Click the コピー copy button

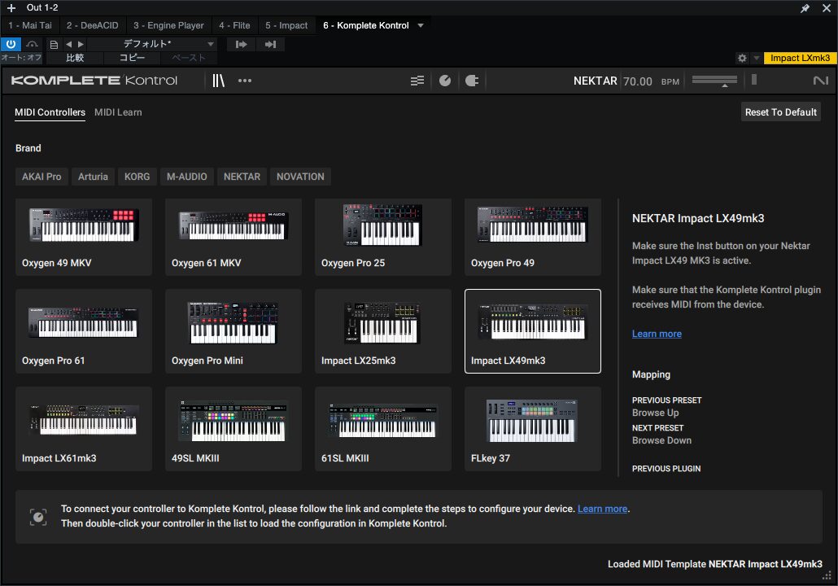[132, 58]
